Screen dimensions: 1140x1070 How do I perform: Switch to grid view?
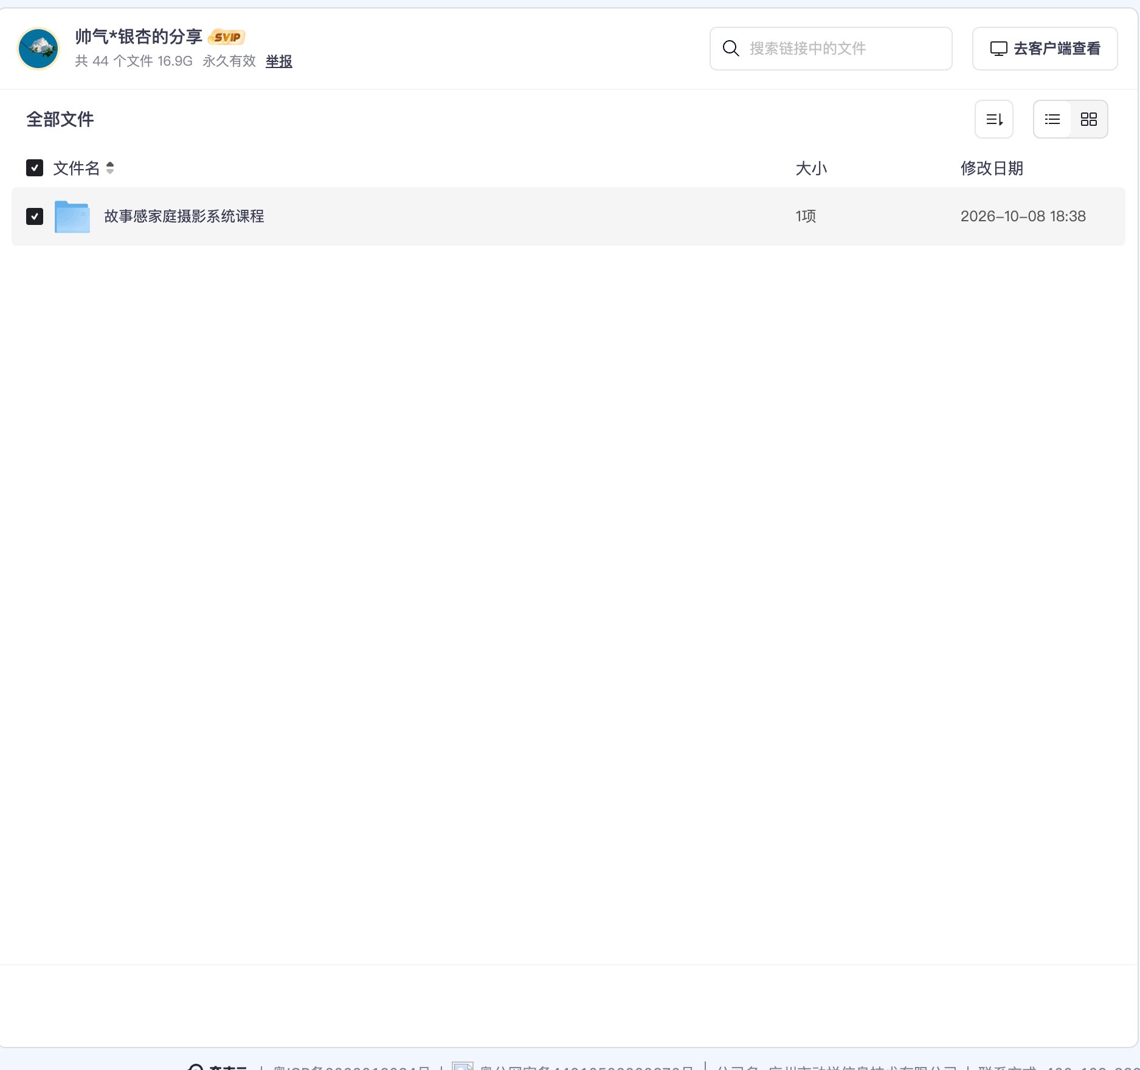tap(1088, 119)
